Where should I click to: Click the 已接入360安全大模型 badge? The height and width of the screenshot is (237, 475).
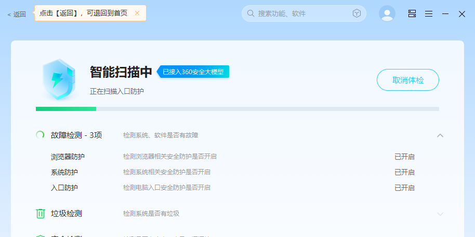pyautogui.click(x=193, y=72)
